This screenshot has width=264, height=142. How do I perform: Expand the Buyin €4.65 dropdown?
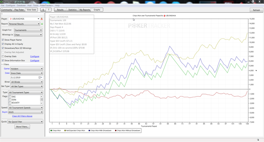(x=26, y=112)
